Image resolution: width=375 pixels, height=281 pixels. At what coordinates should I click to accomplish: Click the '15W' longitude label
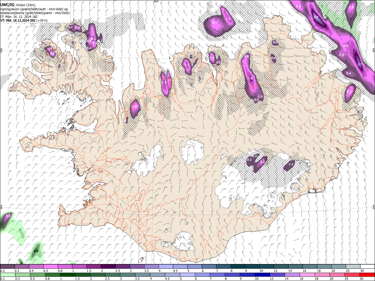point(311,1)
